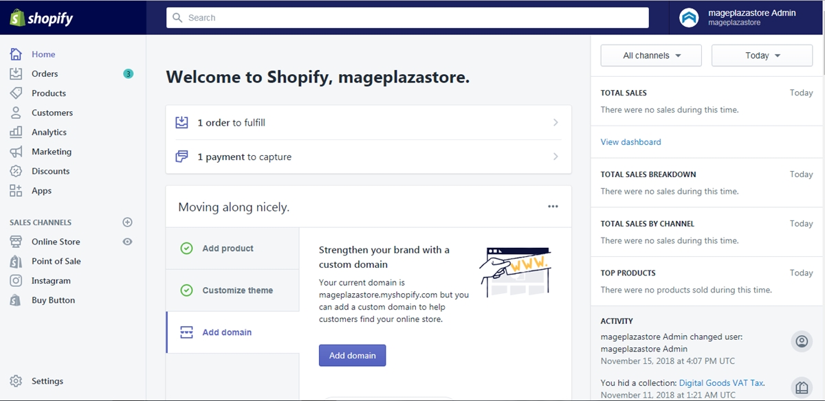Viewport: 825px width, 401px height.
Task: Click the Analytics bar chart icon
Action: 16,132
